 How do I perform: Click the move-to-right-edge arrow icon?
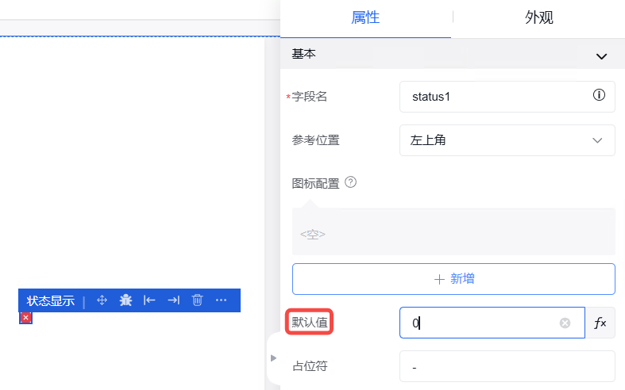pyautogui.click(x=173, y=300)
